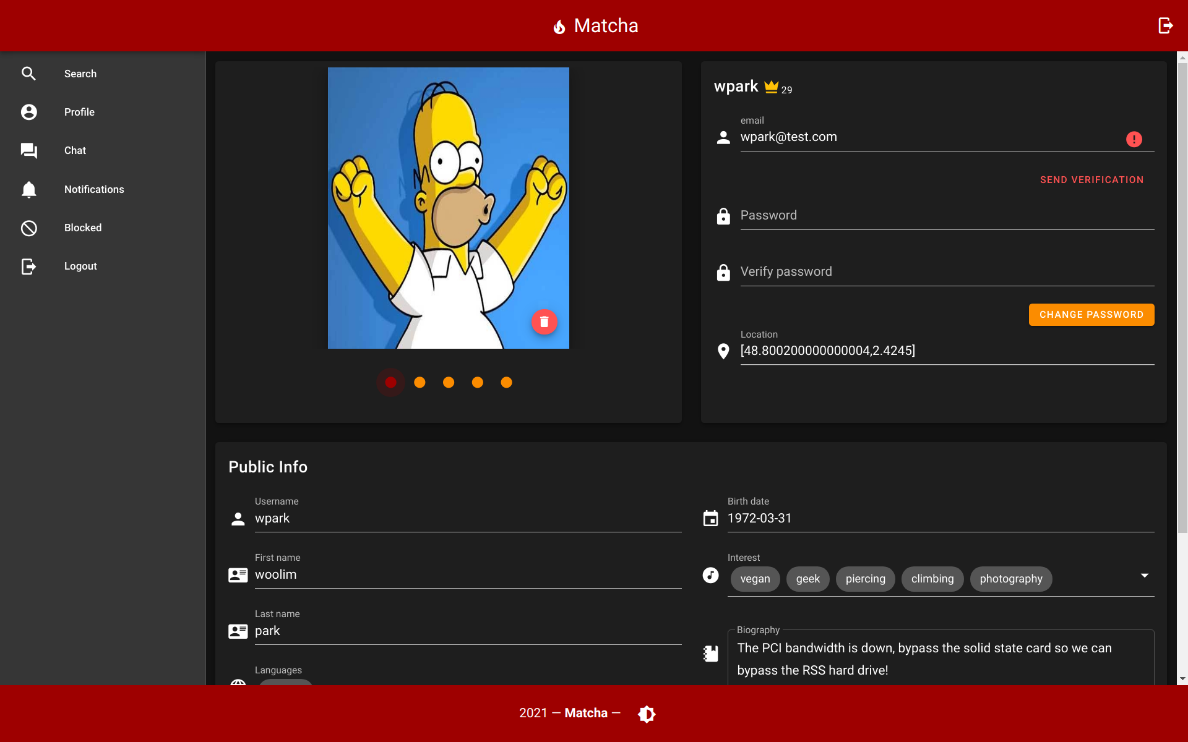Click the Send Verification link
This screenshot has height=742, width=1188.
tap(1091, 180)
